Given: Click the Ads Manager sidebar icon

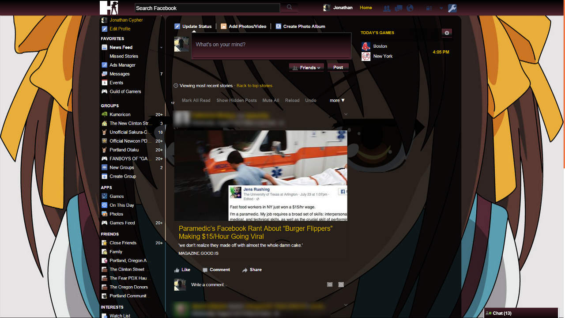Looking at the screenshot, I should pyautogui.click(x=105, y=65).
